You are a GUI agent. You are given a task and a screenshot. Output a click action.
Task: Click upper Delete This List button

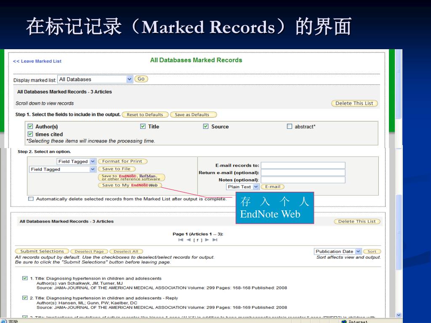pyautogui.click(x=354, y=103)
